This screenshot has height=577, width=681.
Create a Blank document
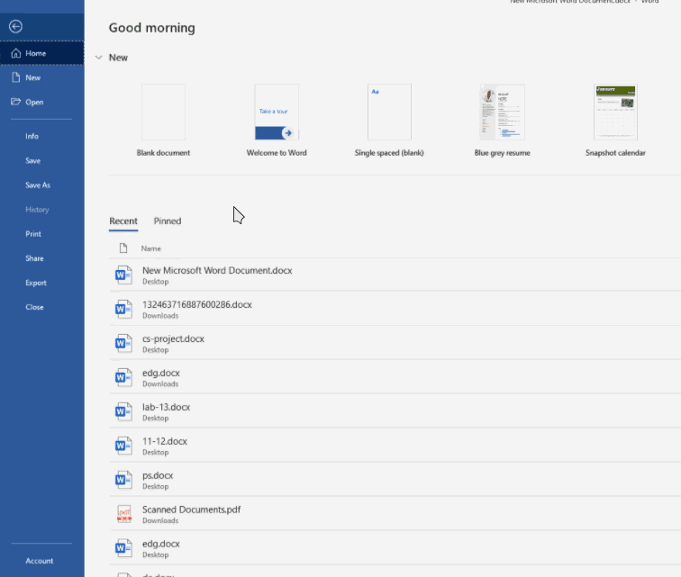pyautogui.click(x=163, y=121)
